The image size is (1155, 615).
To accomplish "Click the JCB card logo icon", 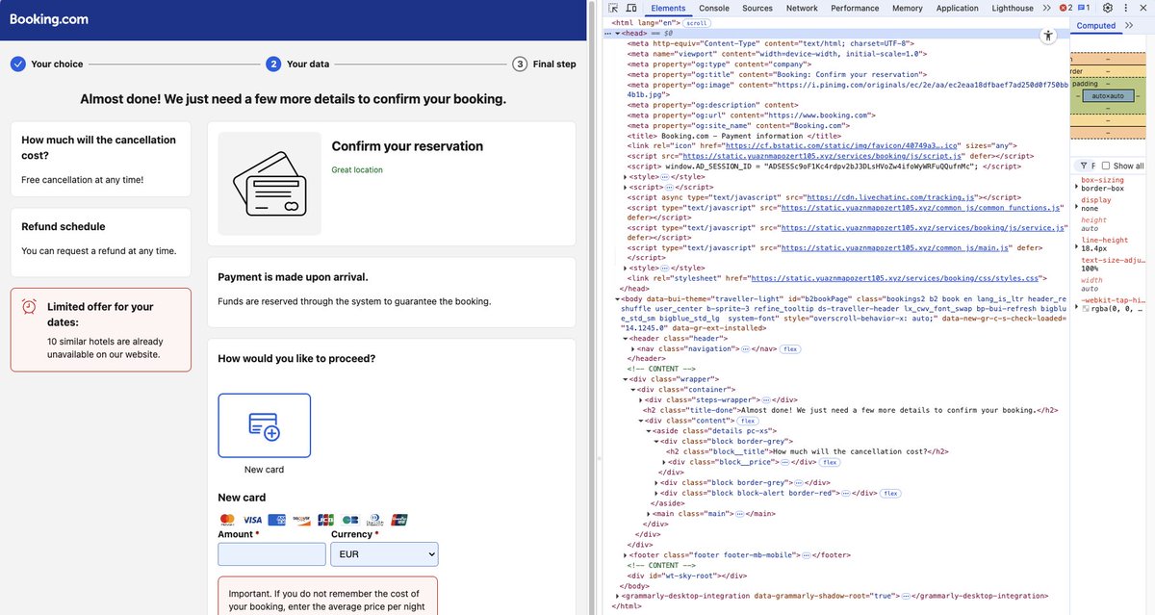I will (326, 520).
